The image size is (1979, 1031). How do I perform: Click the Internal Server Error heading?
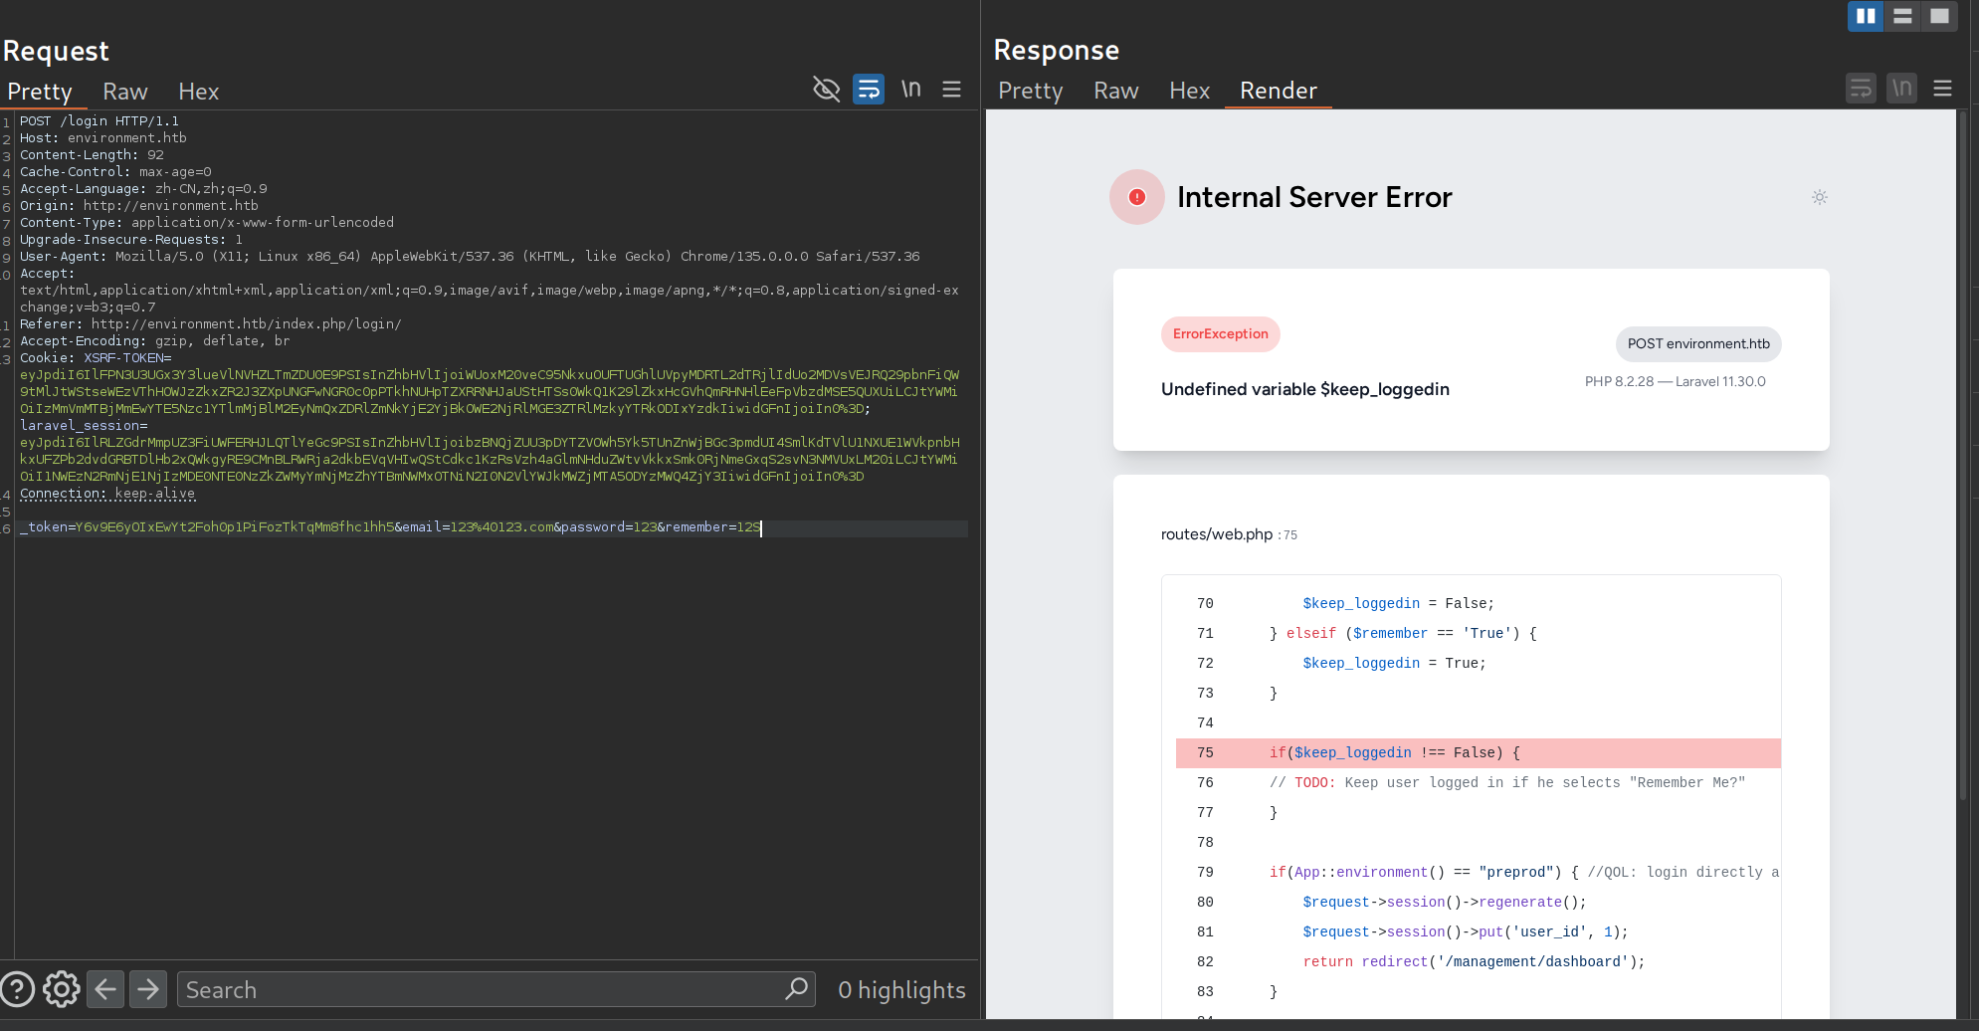pos(1314,197)
